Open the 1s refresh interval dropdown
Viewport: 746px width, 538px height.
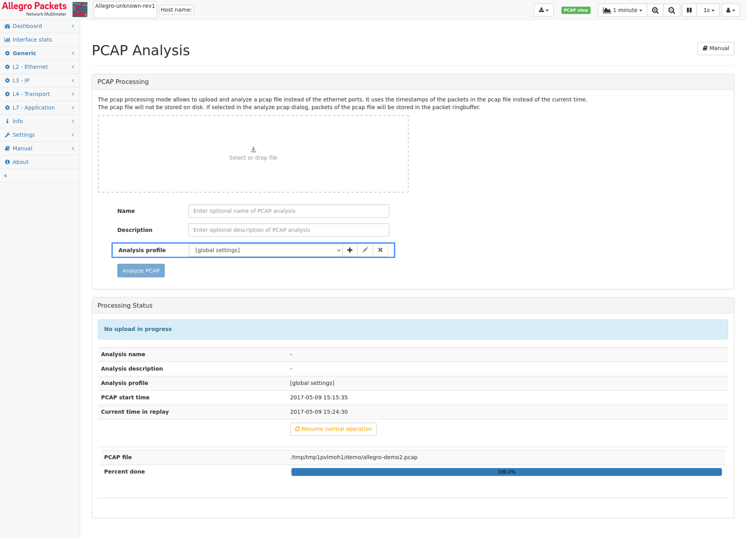point(708,10)
